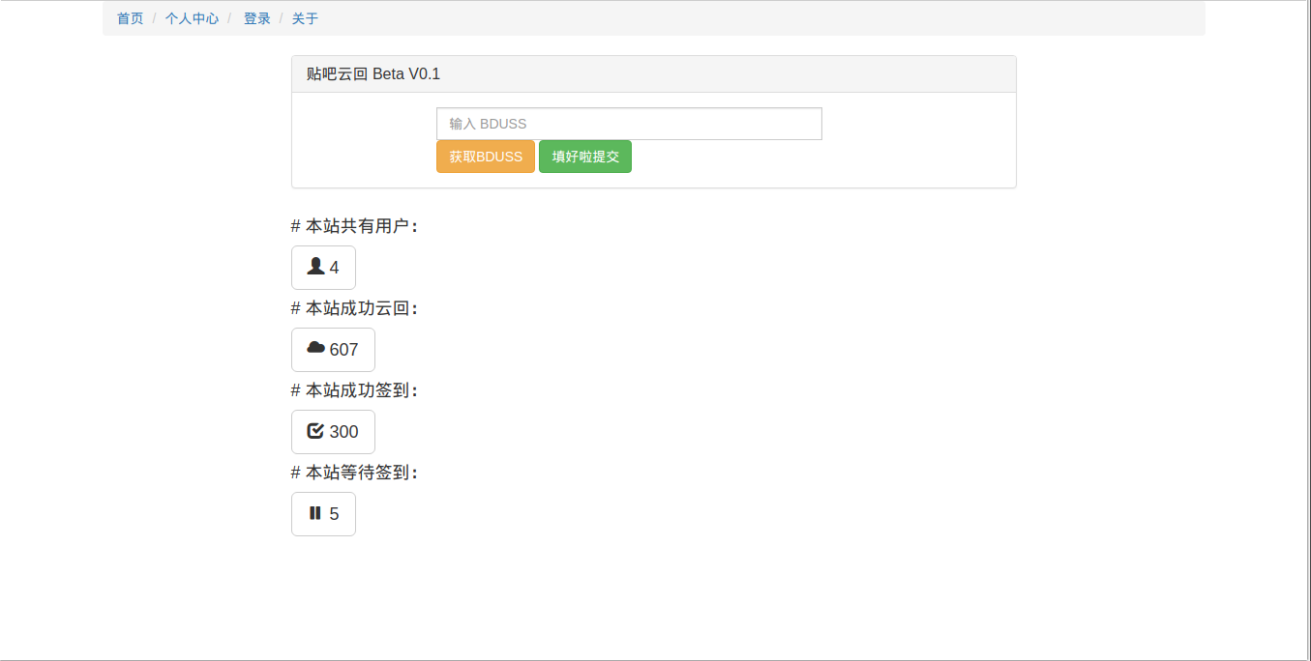Viewport: 1311px width, 661px height.
Task: Open the 登录 login link
Action: click(x=256, y=18)
